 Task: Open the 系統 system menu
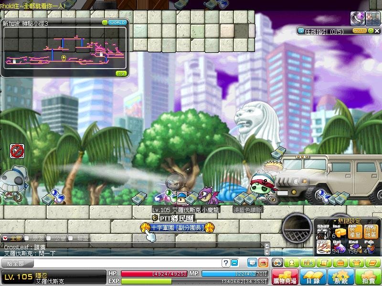coord(341,277)
